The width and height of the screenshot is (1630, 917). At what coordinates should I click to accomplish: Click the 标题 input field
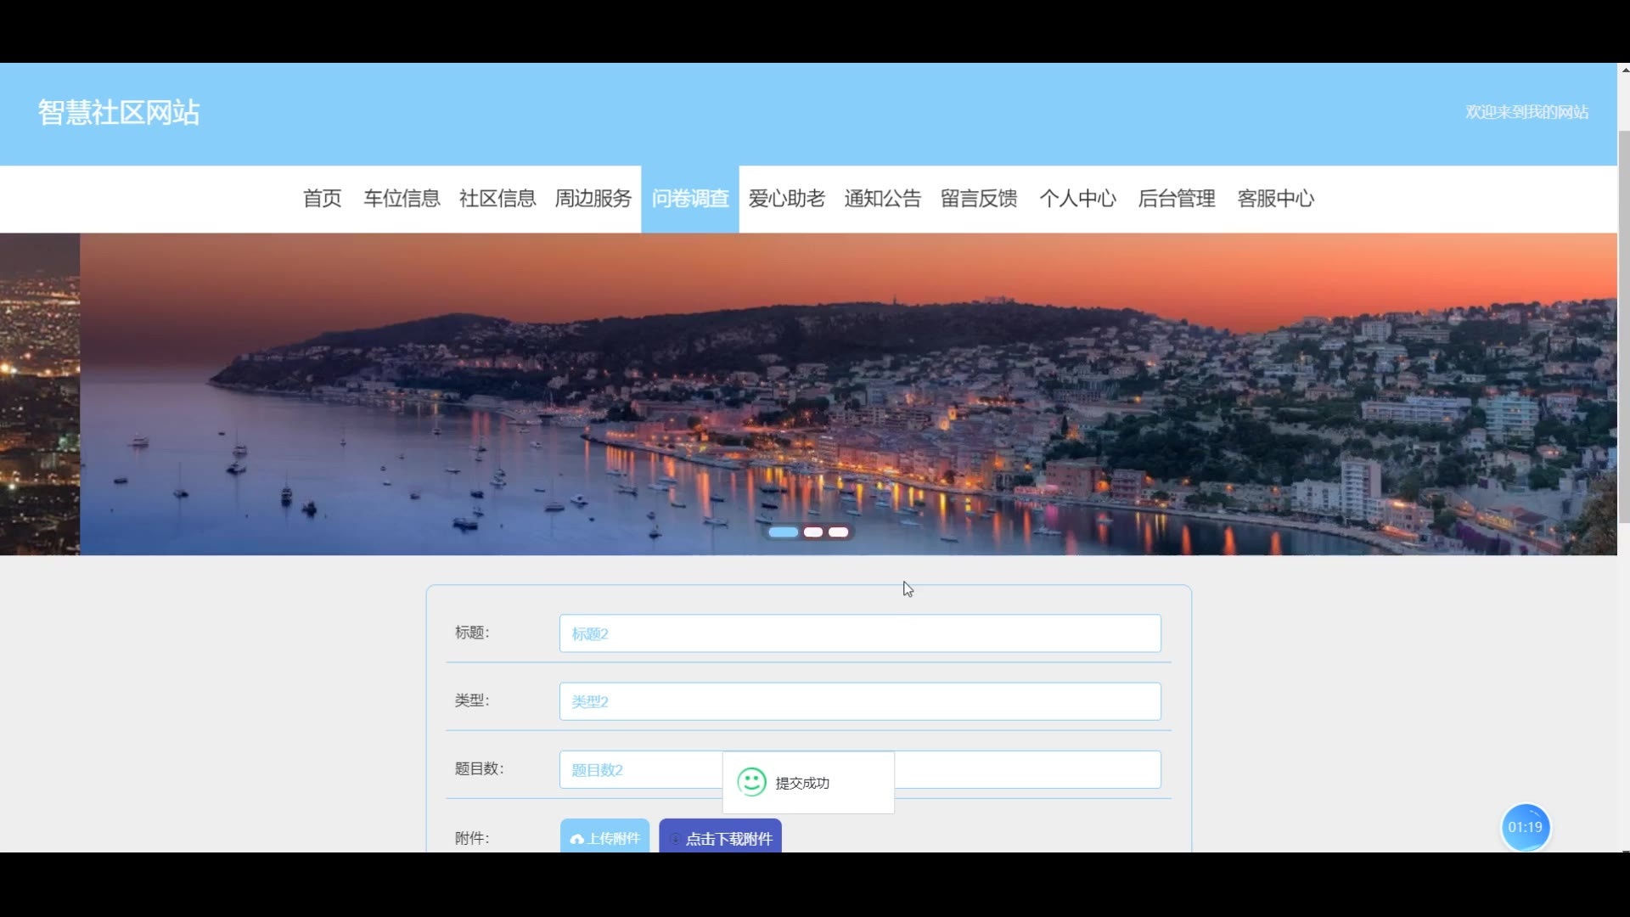(x=859, y=633)
